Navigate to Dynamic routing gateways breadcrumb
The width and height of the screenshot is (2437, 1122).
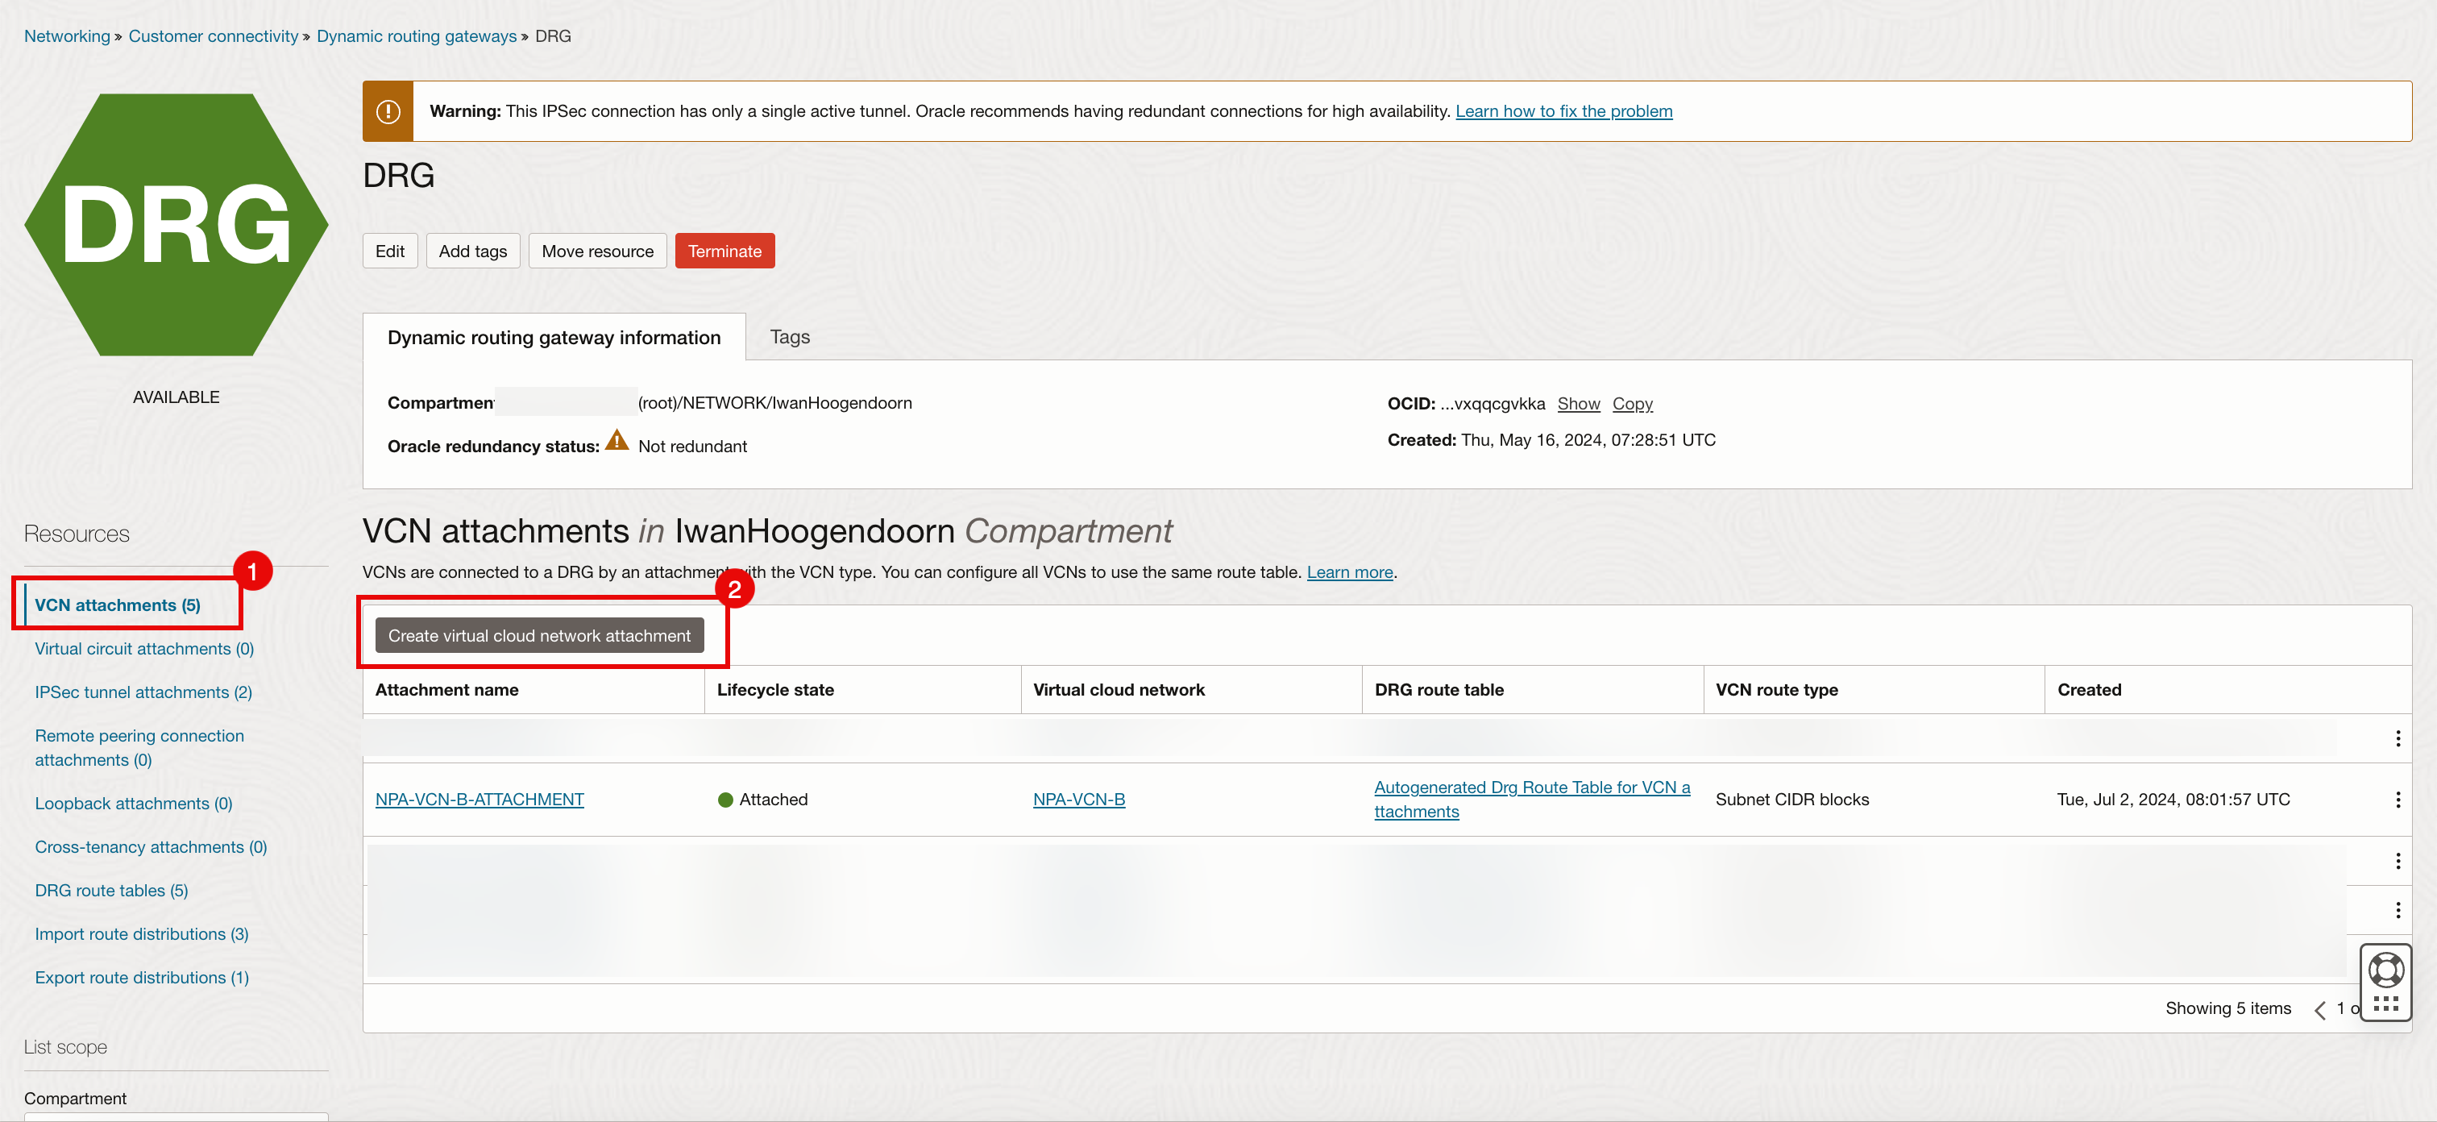417,36
